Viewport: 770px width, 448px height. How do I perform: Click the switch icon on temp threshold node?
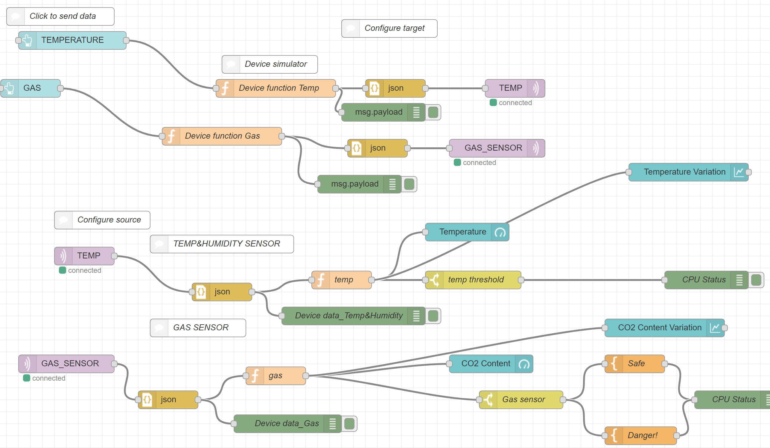(x=434, y=280)
